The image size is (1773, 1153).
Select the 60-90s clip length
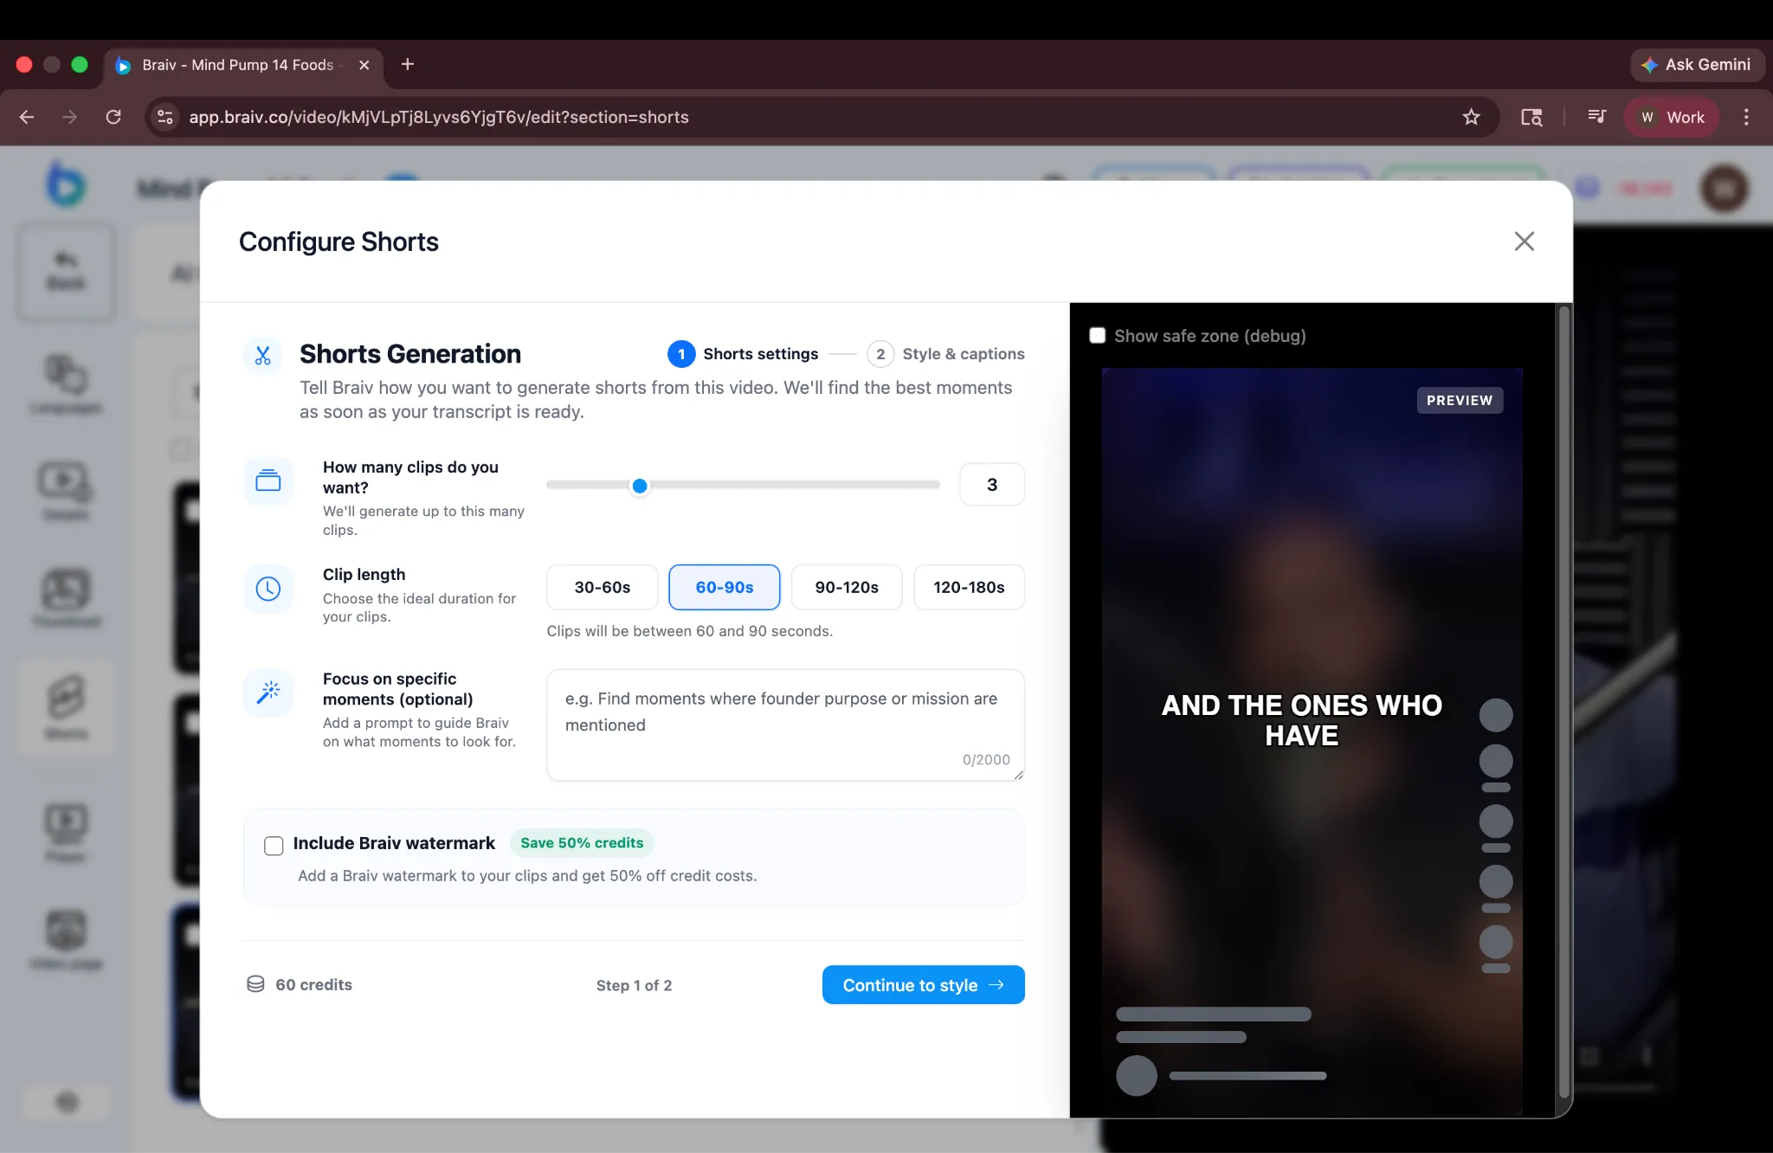(x=725, y=587)
